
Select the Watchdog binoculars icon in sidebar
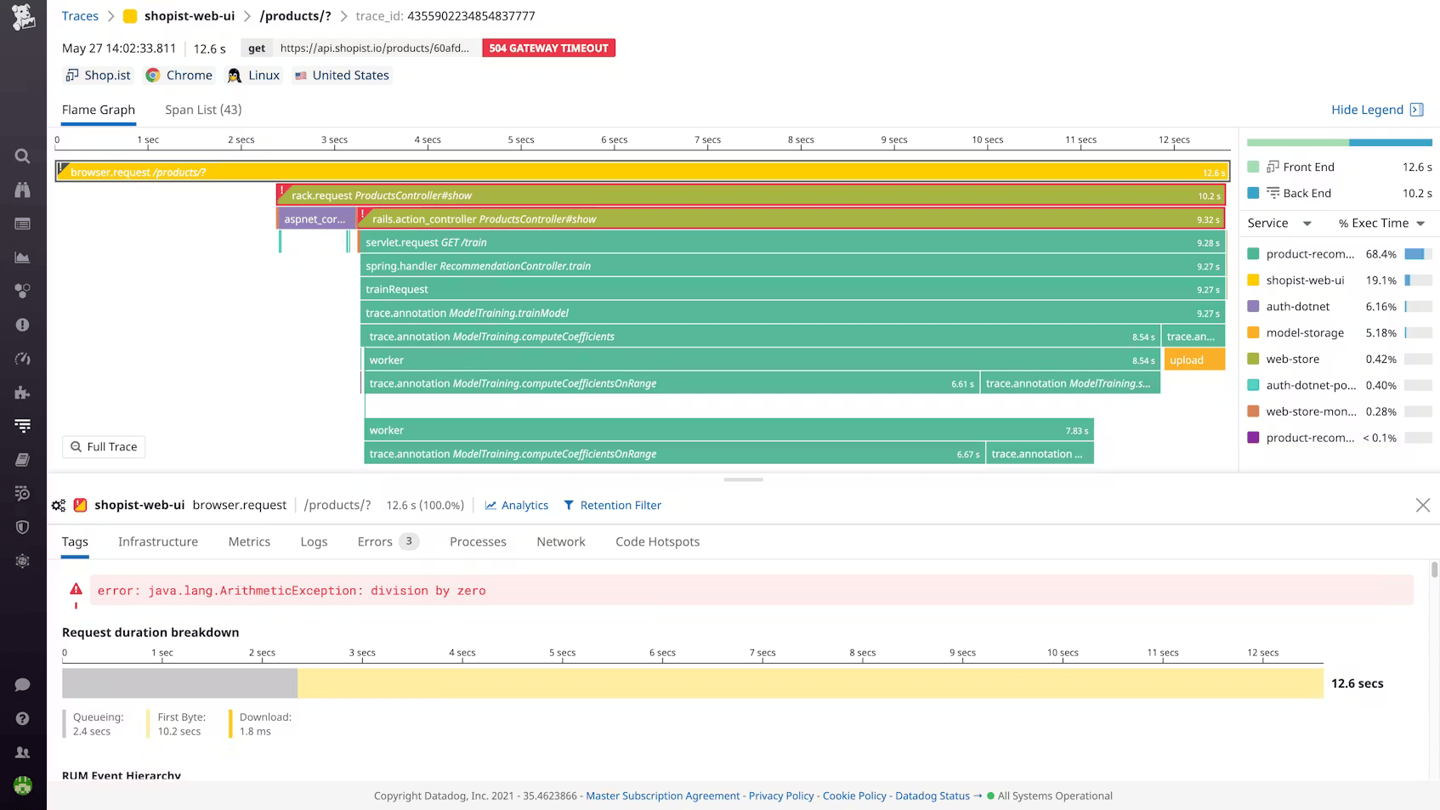(x=22, y=190)
